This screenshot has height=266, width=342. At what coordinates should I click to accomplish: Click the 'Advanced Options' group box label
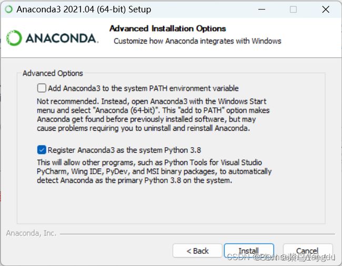(x=53, y=73)
